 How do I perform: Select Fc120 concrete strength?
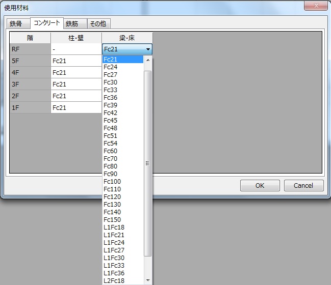click(x=123, y=197)
